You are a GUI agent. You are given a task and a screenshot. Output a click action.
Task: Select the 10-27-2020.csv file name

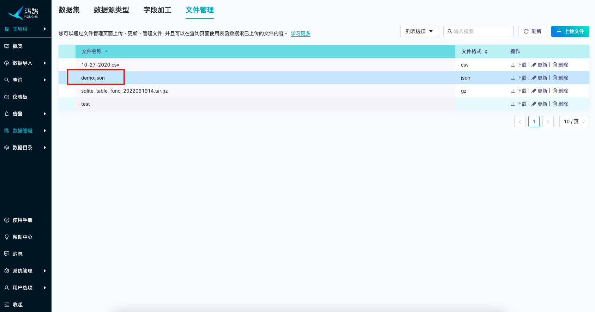click(x=100, y=65)
